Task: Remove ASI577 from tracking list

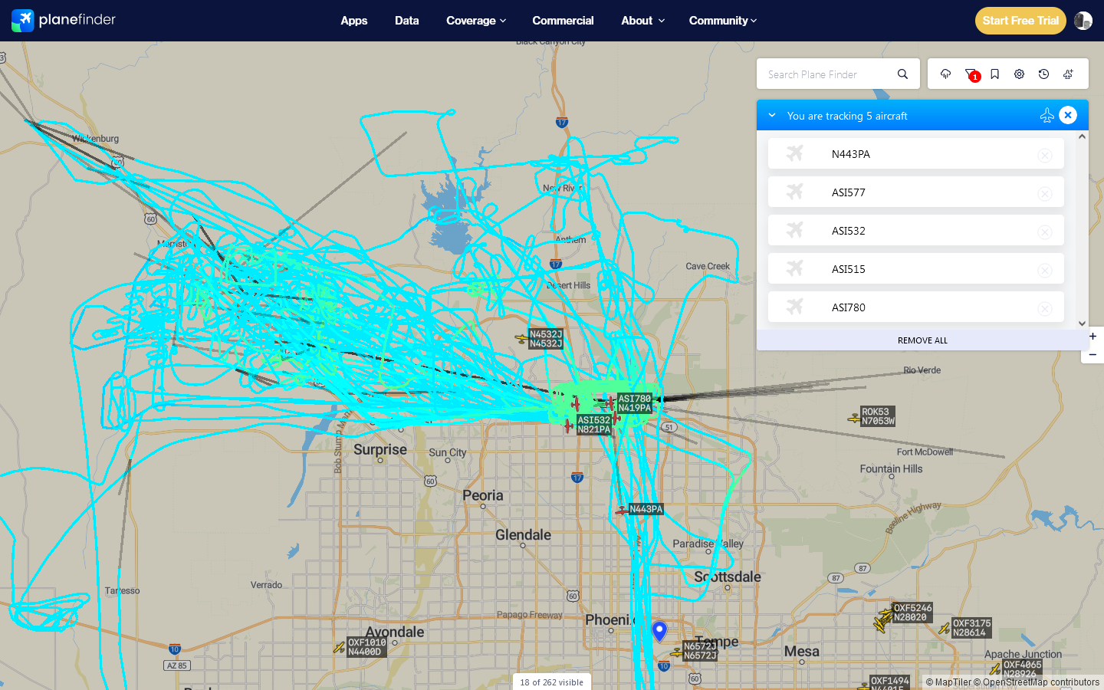Action: 1044,193
